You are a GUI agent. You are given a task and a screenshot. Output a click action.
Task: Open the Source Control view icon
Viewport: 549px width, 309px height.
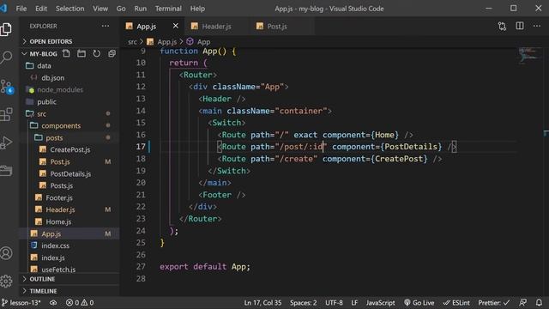coord(7,86)
